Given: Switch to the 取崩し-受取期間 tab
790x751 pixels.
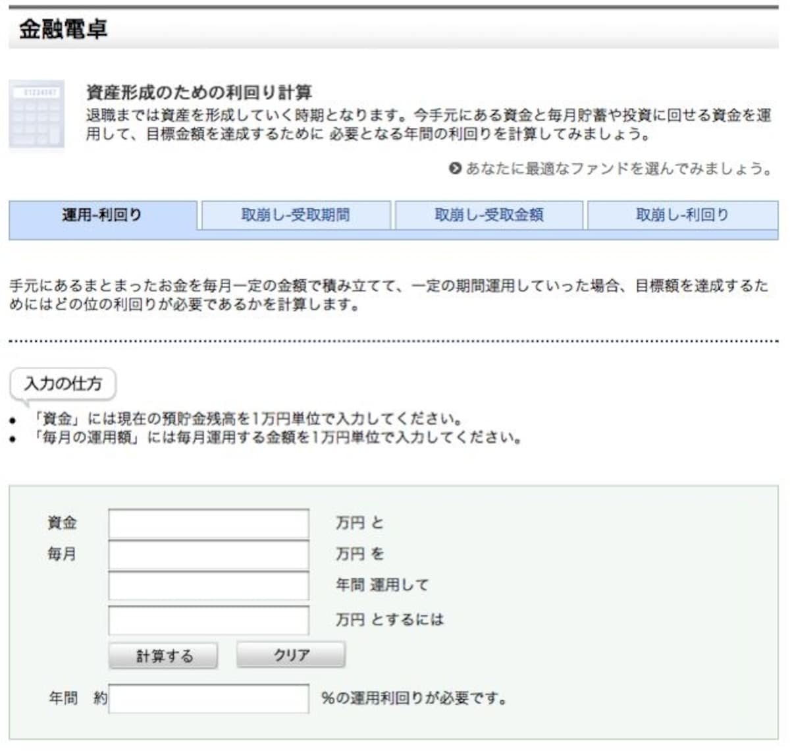Looking at the screenshot, I should click(296, 215).
